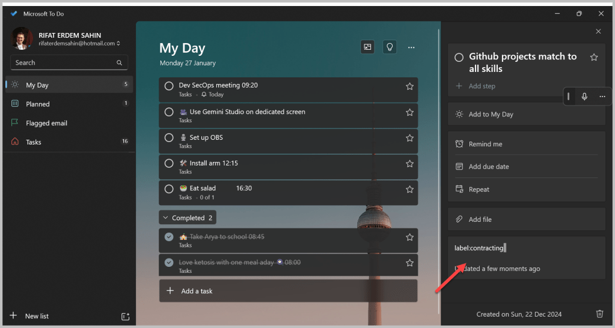Click New list button
Viewport: 615px width, 328px height.
pos(30,316)
